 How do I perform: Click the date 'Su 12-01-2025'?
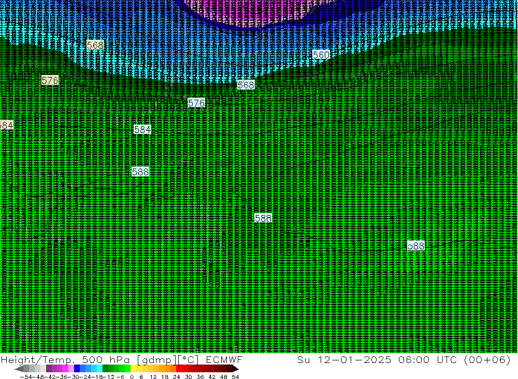pyautogui.click(x=344, y=359)
